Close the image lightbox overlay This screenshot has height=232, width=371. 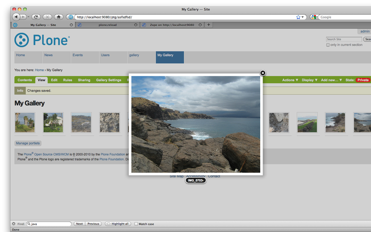coord(262,73)
